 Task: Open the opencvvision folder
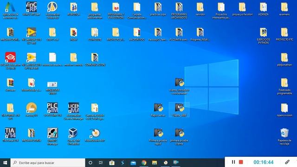284,110
